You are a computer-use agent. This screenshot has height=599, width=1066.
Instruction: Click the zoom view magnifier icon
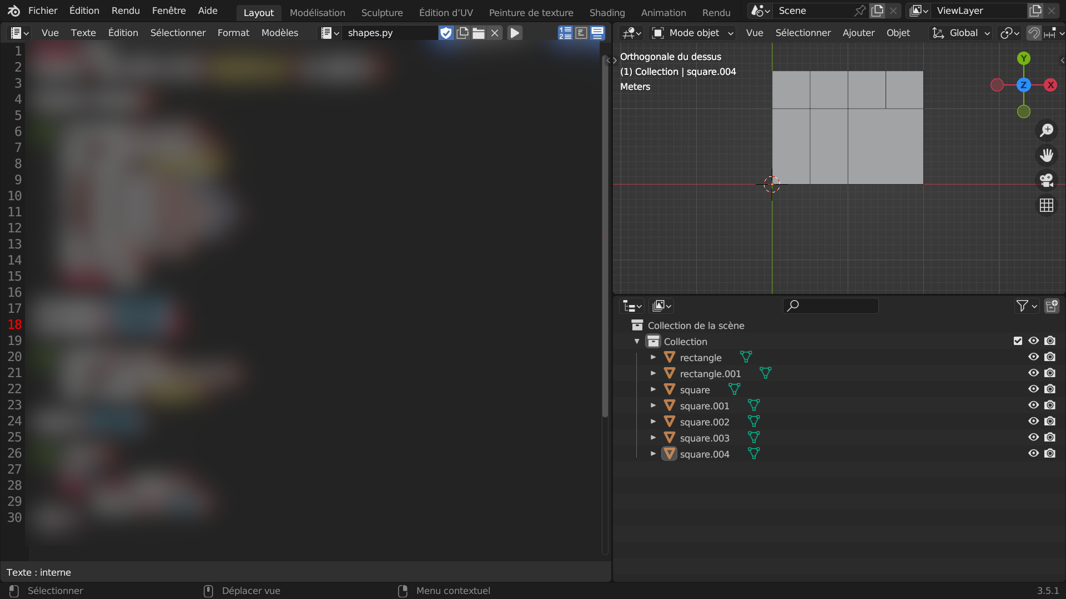[1047, 130]
